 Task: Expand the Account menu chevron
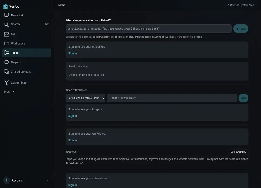tap(48, 180)
